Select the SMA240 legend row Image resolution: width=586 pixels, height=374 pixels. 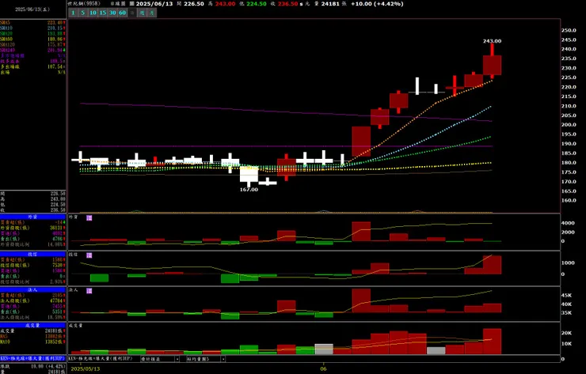click(x=33, y=50)
